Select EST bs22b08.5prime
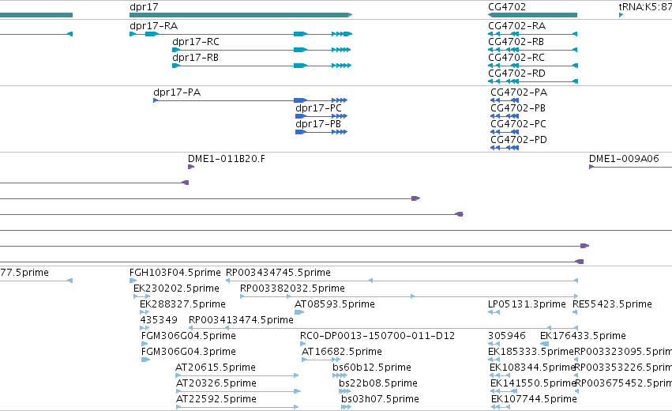Screen dimensions: 672x411 (345, 392)
